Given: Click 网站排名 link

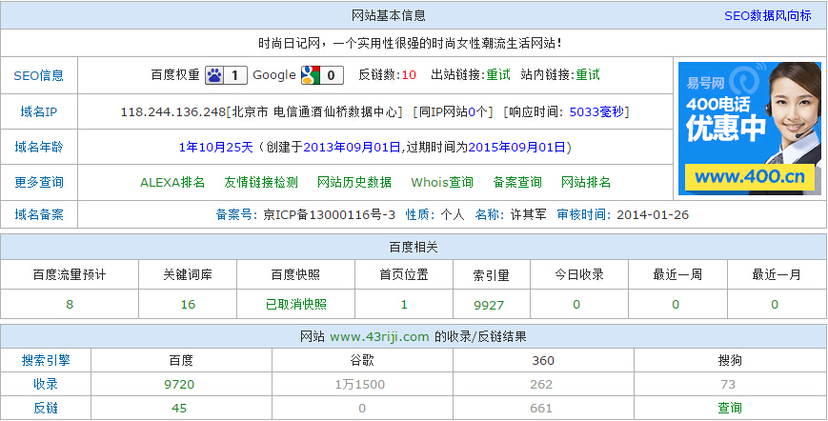Looking at the screenshot, I should point(585,182).
